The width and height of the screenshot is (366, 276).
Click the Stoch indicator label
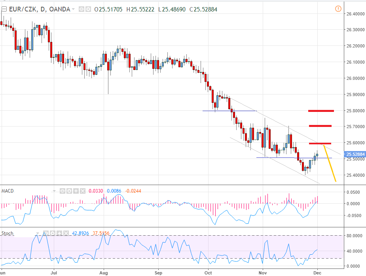tap(7, 233)
